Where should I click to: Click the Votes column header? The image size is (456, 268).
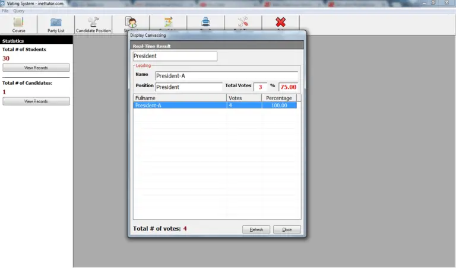[244, 98]
